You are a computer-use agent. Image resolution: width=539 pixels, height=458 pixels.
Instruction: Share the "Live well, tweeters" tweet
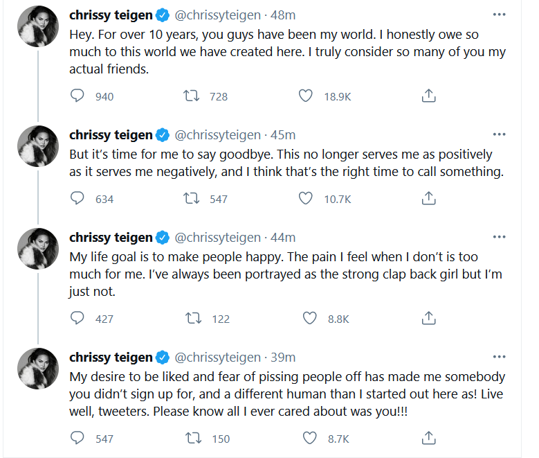pyautogui.click(x=428, y=438)
